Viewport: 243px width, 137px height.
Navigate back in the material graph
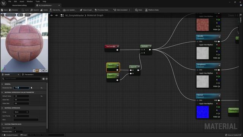point(52,15)
